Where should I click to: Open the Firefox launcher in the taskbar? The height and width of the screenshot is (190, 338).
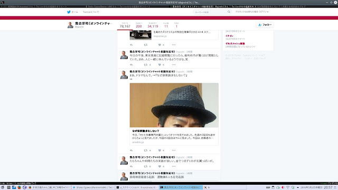[19, 187]
